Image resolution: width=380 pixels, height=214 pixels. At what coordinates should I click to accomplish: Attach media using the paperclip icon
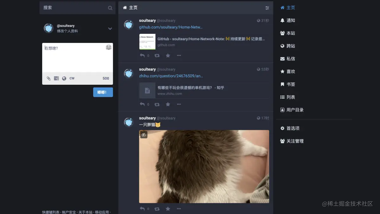49,78
